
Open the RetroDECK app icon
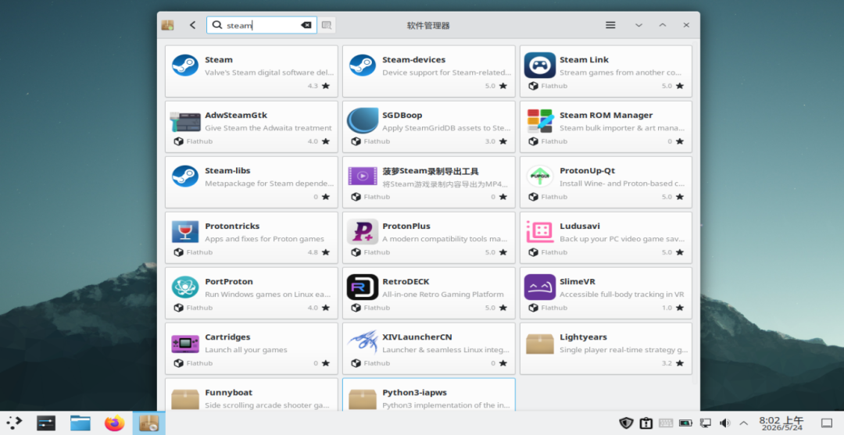(x=363, y=287)
